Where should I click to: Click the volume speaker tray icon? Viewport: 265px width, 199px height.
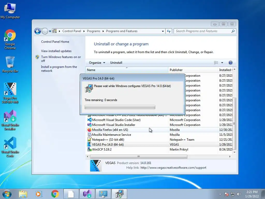[x=239, y=194]
